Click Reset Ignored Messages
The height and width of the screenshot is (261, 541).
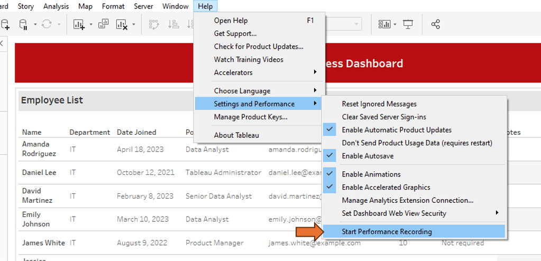pos(414,104)
